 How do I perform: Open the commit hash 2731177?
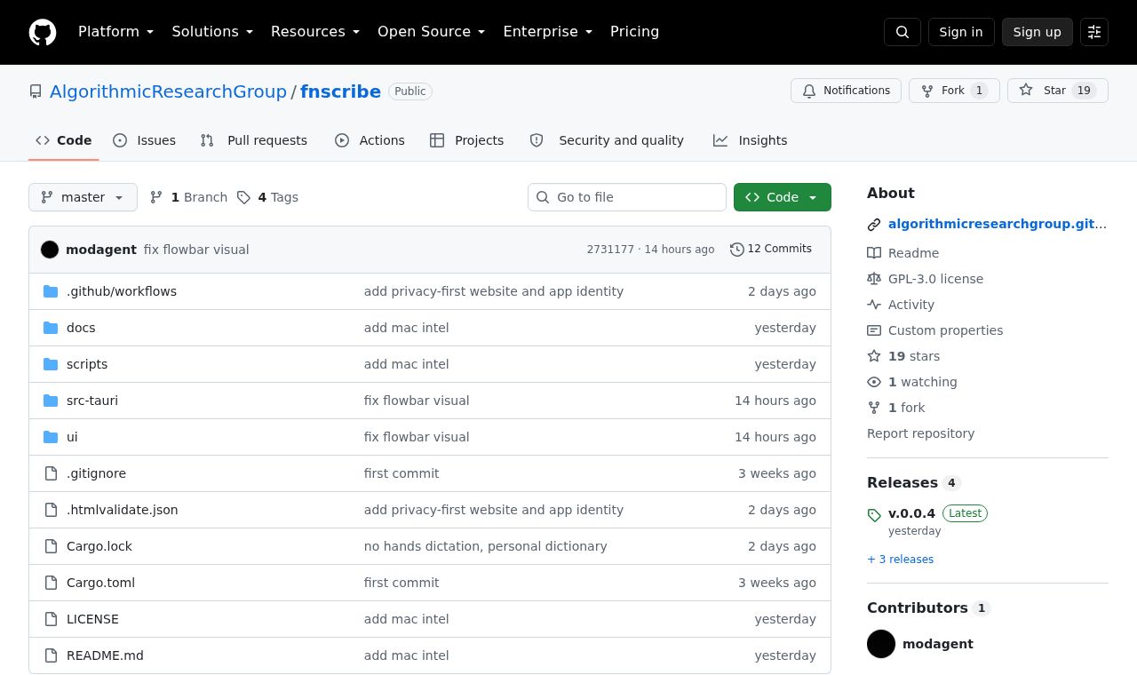(610, 250)
